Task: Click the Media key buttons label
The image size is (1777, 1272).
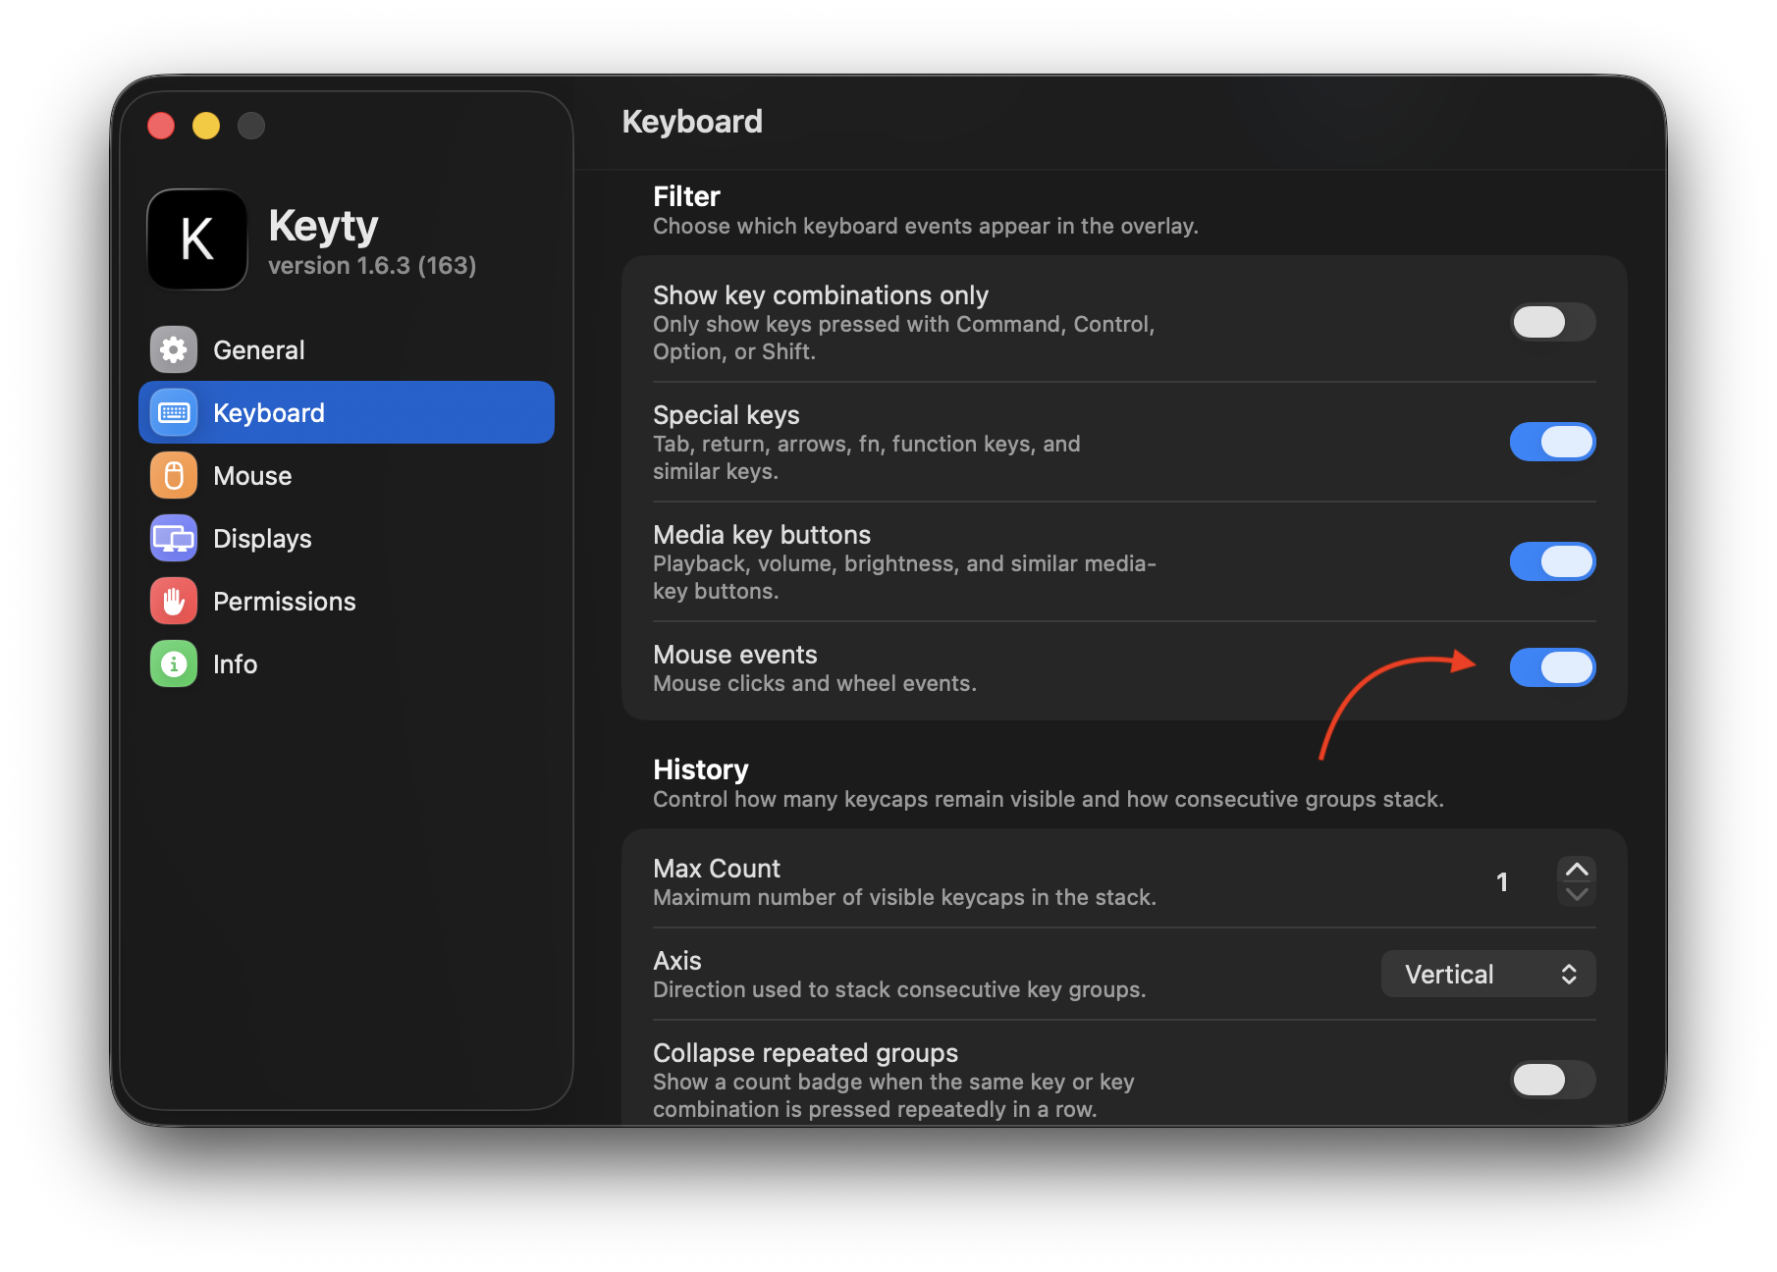Action: (x=762, y=535)
